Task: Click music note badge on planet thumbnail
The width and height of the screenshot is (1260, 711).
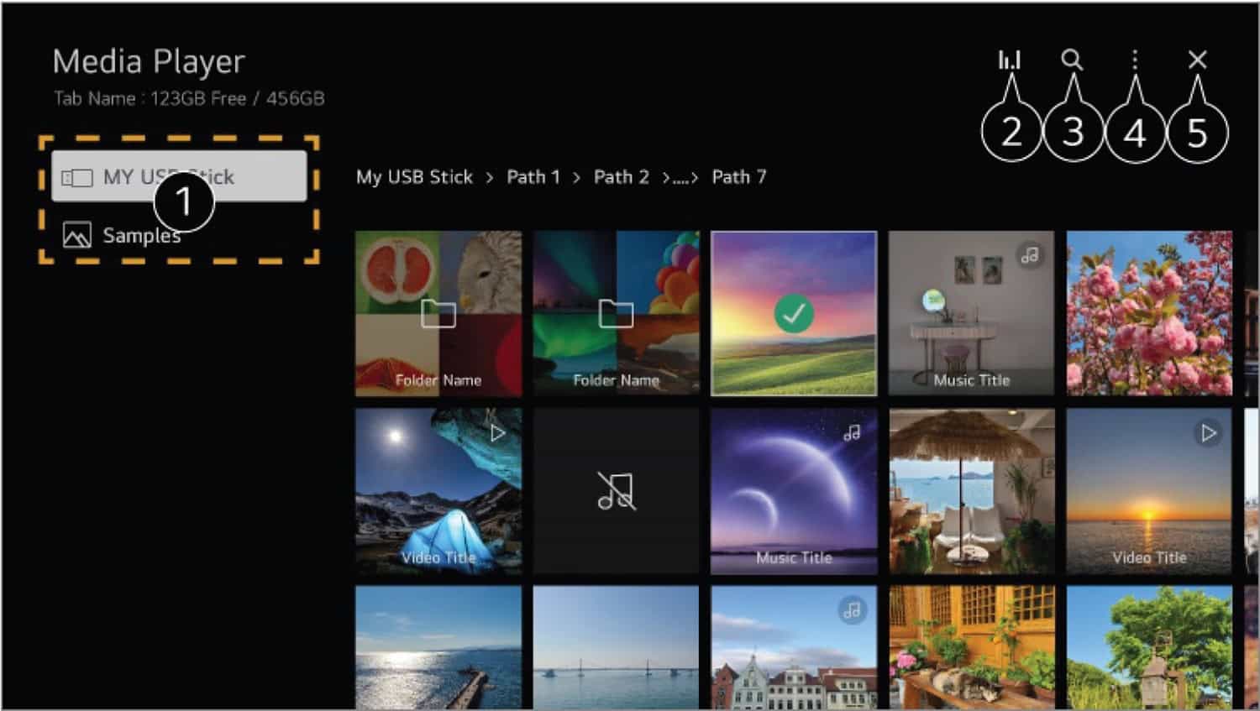Action: (852, 433)
